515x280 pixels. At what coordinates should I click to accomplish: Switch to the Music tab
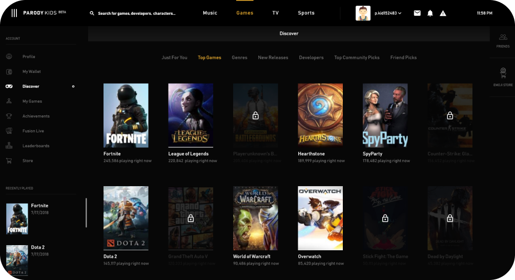[210, 13]
